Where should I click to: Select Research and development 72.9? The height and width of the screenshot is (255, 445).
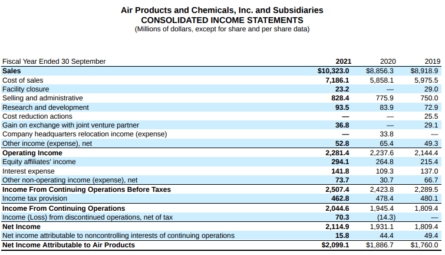tap(431, 107)
